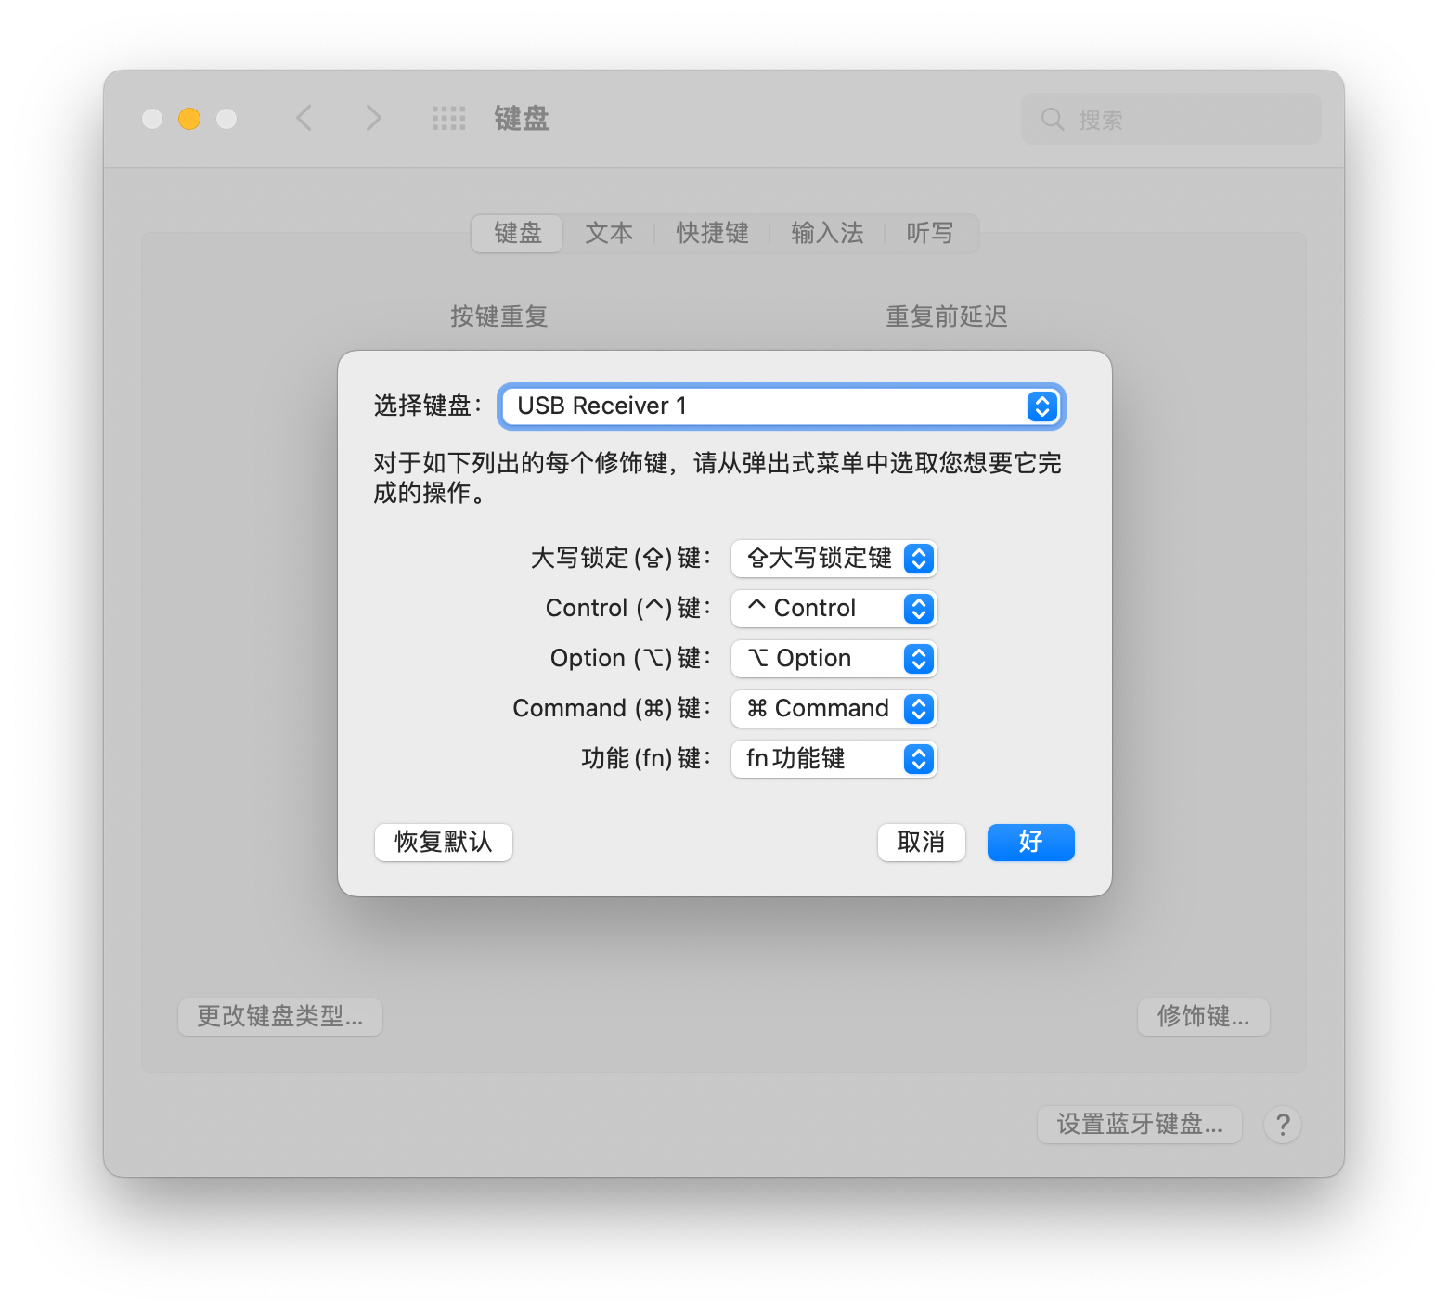
Task: Click the magnifier icon in search field
Action: click(x=1053, y=119)
